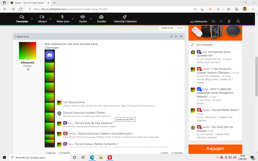The height and width of the screenshot is (161, 258).
Task: Go back to the previous page
Action: tap(5, 9)
